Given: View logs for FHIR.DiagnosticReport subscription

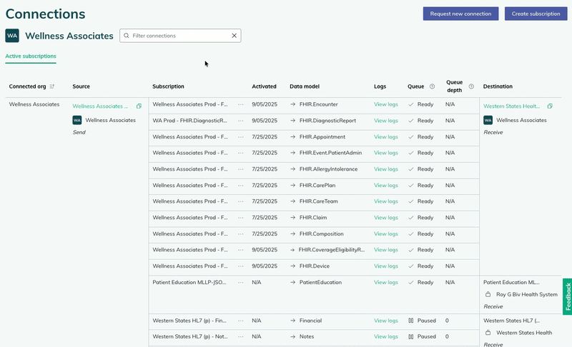Looking at the screenshot, I should 385,121.
